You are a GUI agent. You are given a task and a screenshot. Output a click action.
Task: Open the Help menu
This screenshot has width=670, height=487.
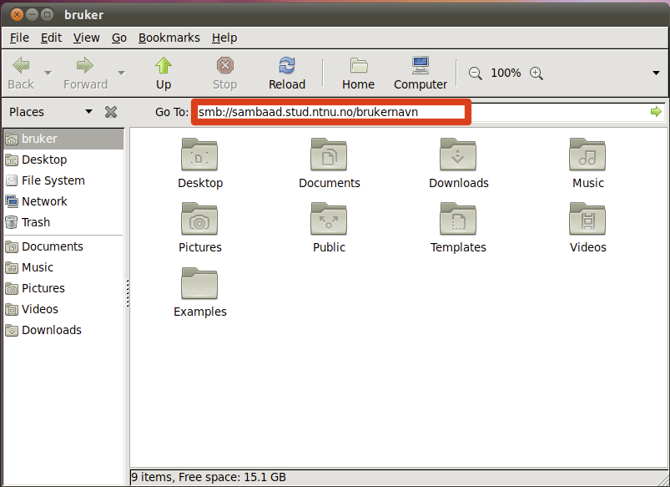click(x=224, y=38)
